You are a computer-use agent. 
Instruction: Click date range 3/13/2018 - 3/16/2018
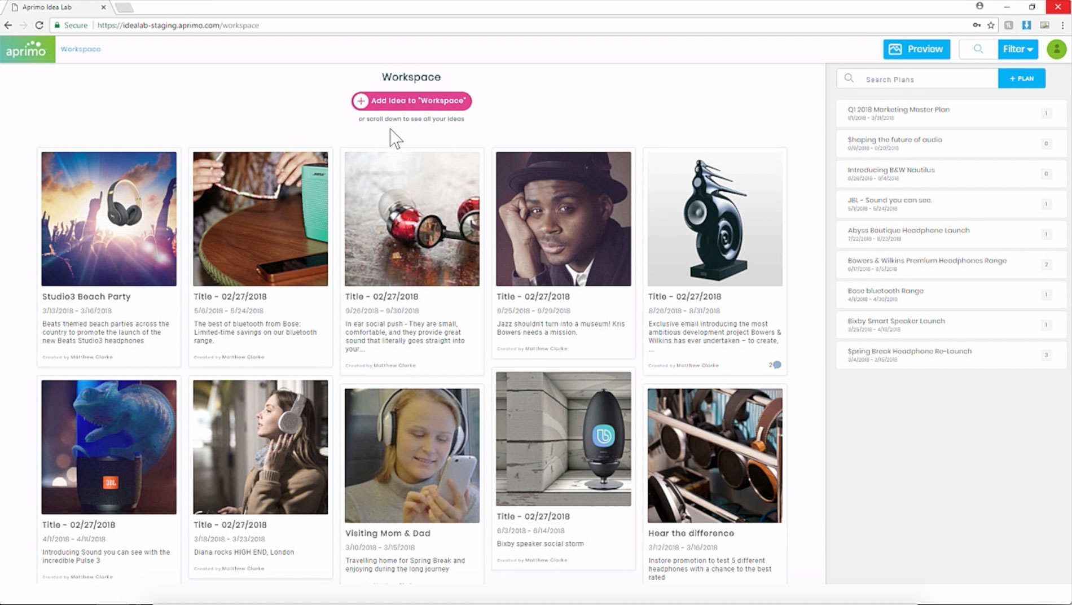[77, 310]
